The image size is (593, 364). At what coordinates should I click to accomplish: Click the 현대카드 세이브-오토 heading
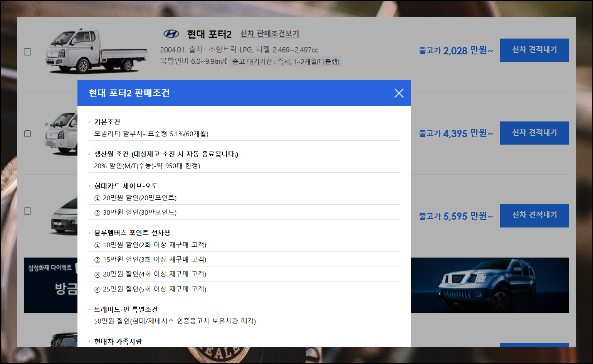click(126, 186)
